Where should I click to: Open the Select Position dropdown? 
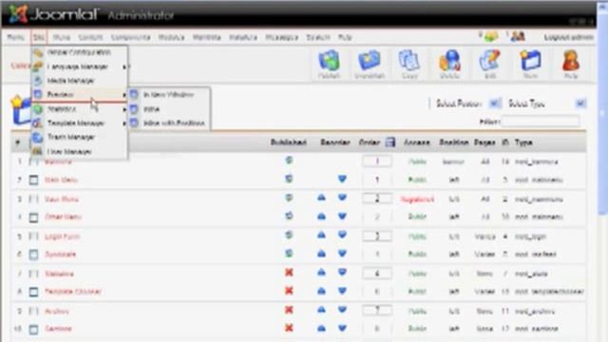[x=468, y=104]
